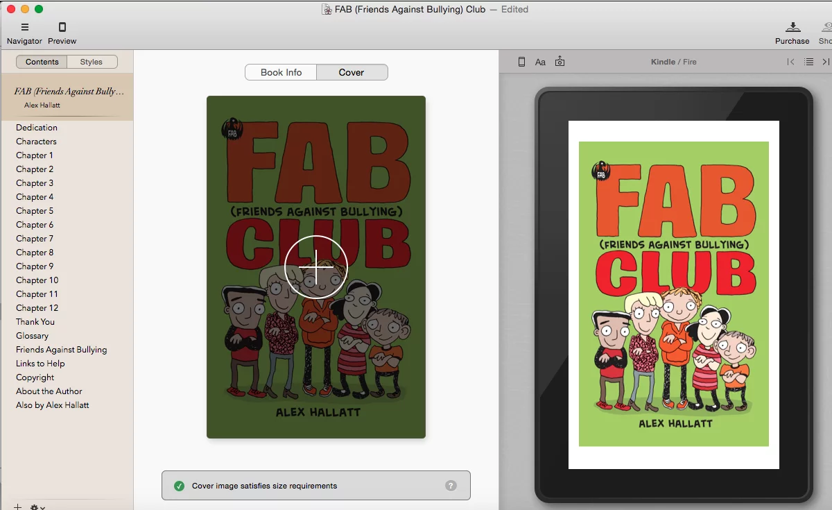Screen dimensions: 832x510
Task: Open the gear action dropdown in sidebar
Action: tap(37, 507)
